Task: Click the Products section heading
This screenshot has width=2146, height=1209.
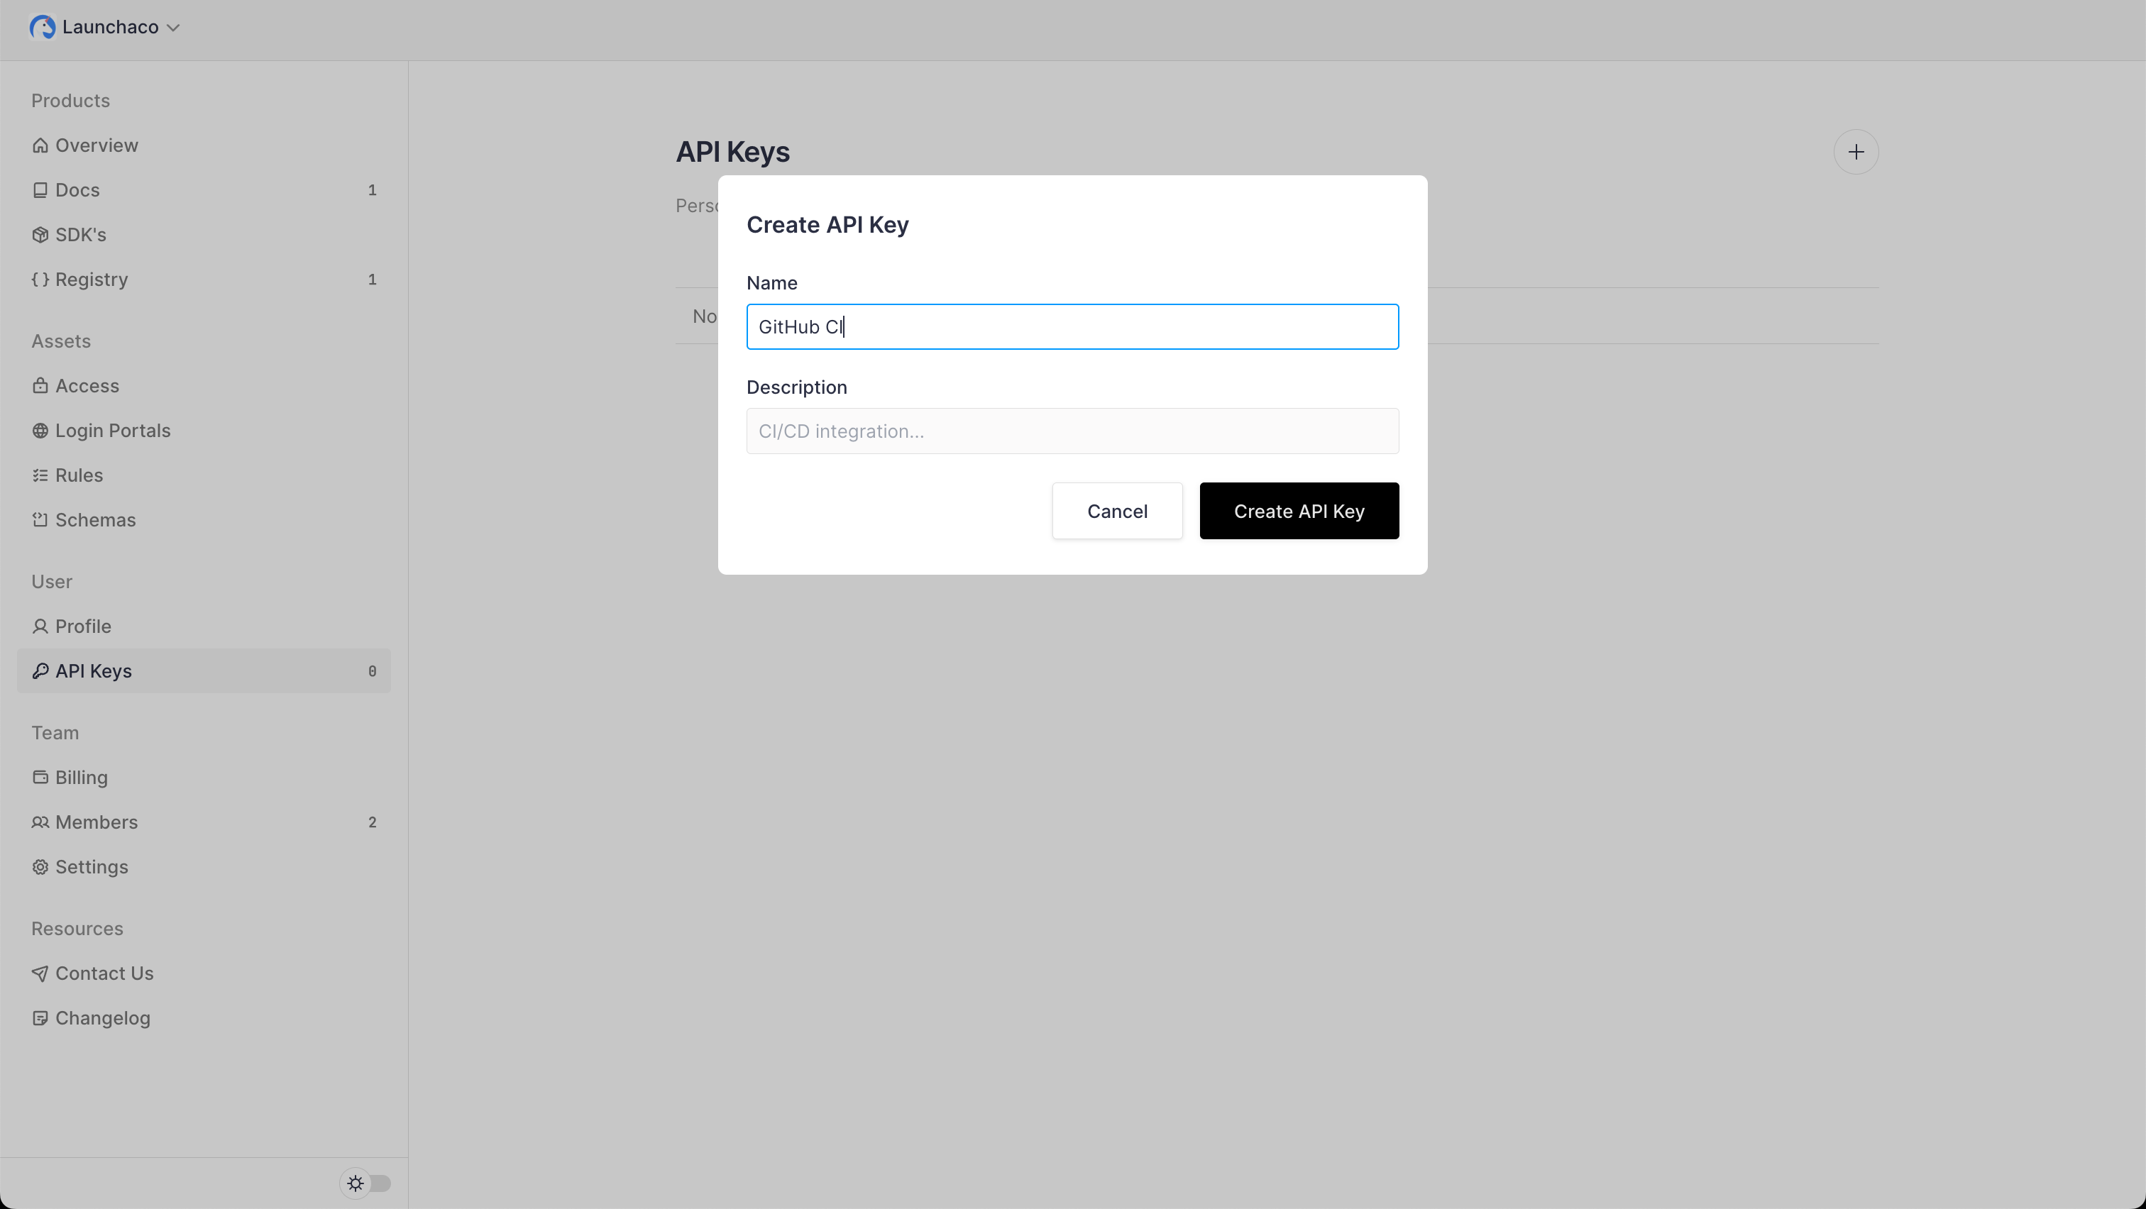Action: (x=71, y=101)
